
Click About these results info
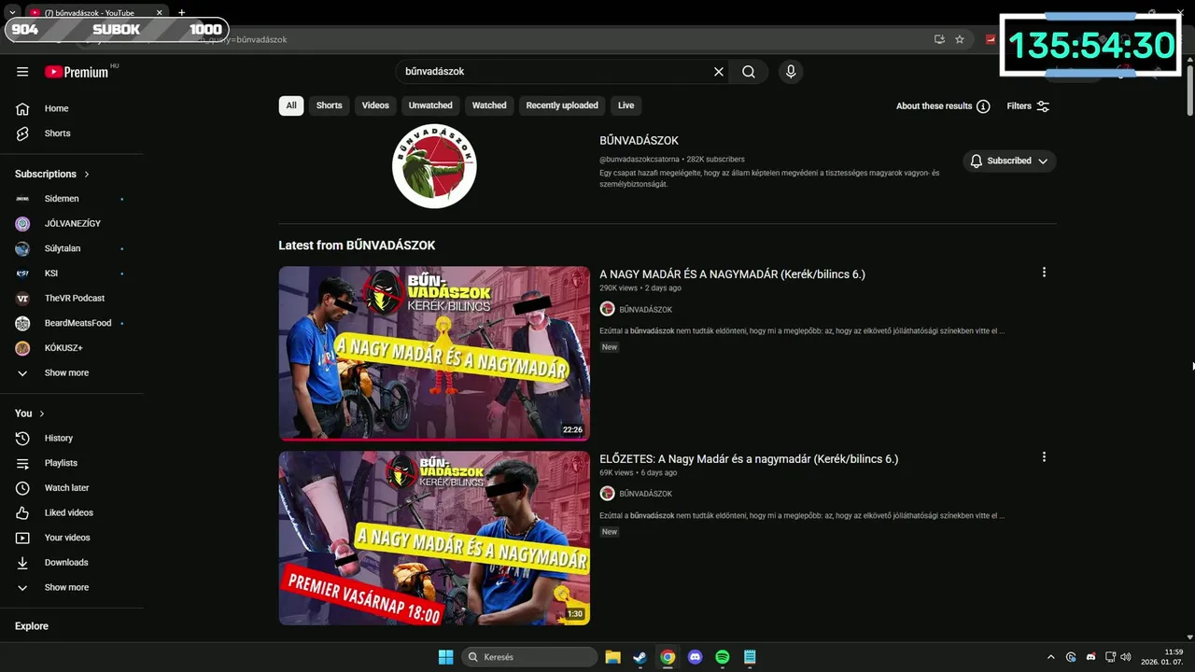[x=943, y=106]
